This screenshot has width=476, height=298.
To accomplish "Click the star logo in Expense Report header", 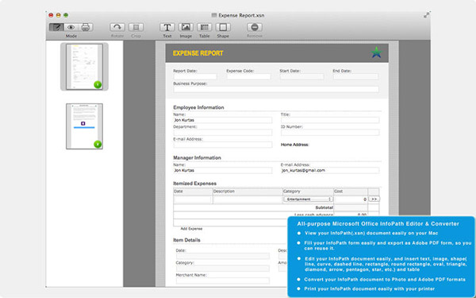I will click(376, 52).
